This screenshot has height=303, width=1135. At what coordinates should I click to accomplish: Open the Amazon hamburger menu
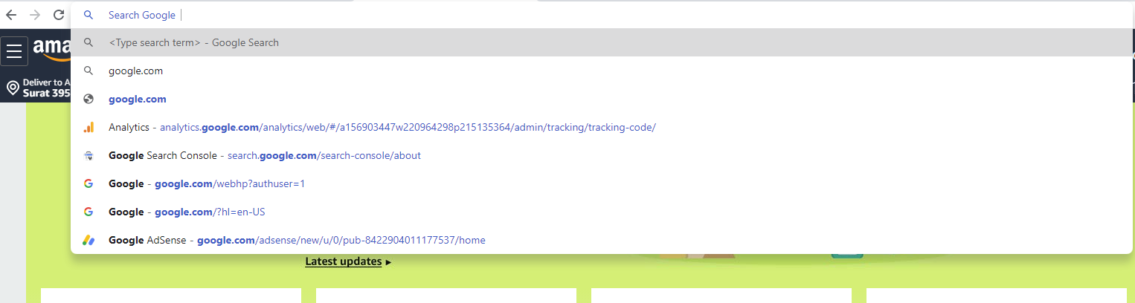[x=14, y=51]
